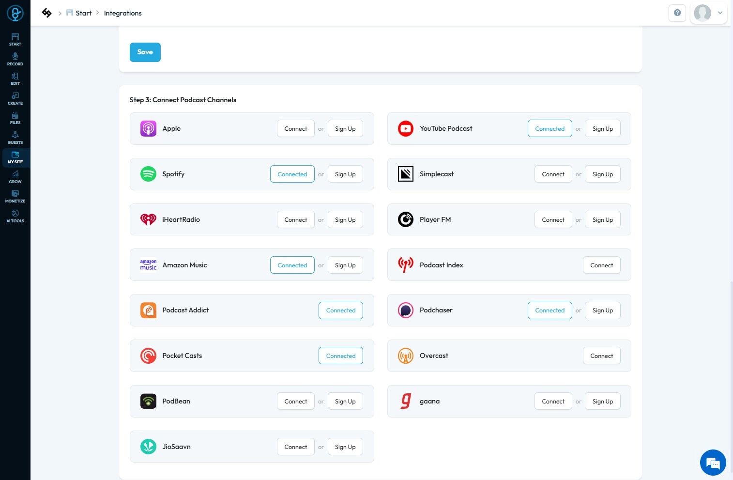Connect the PodBean channel
733x480 pixels.
pos(296,401)
